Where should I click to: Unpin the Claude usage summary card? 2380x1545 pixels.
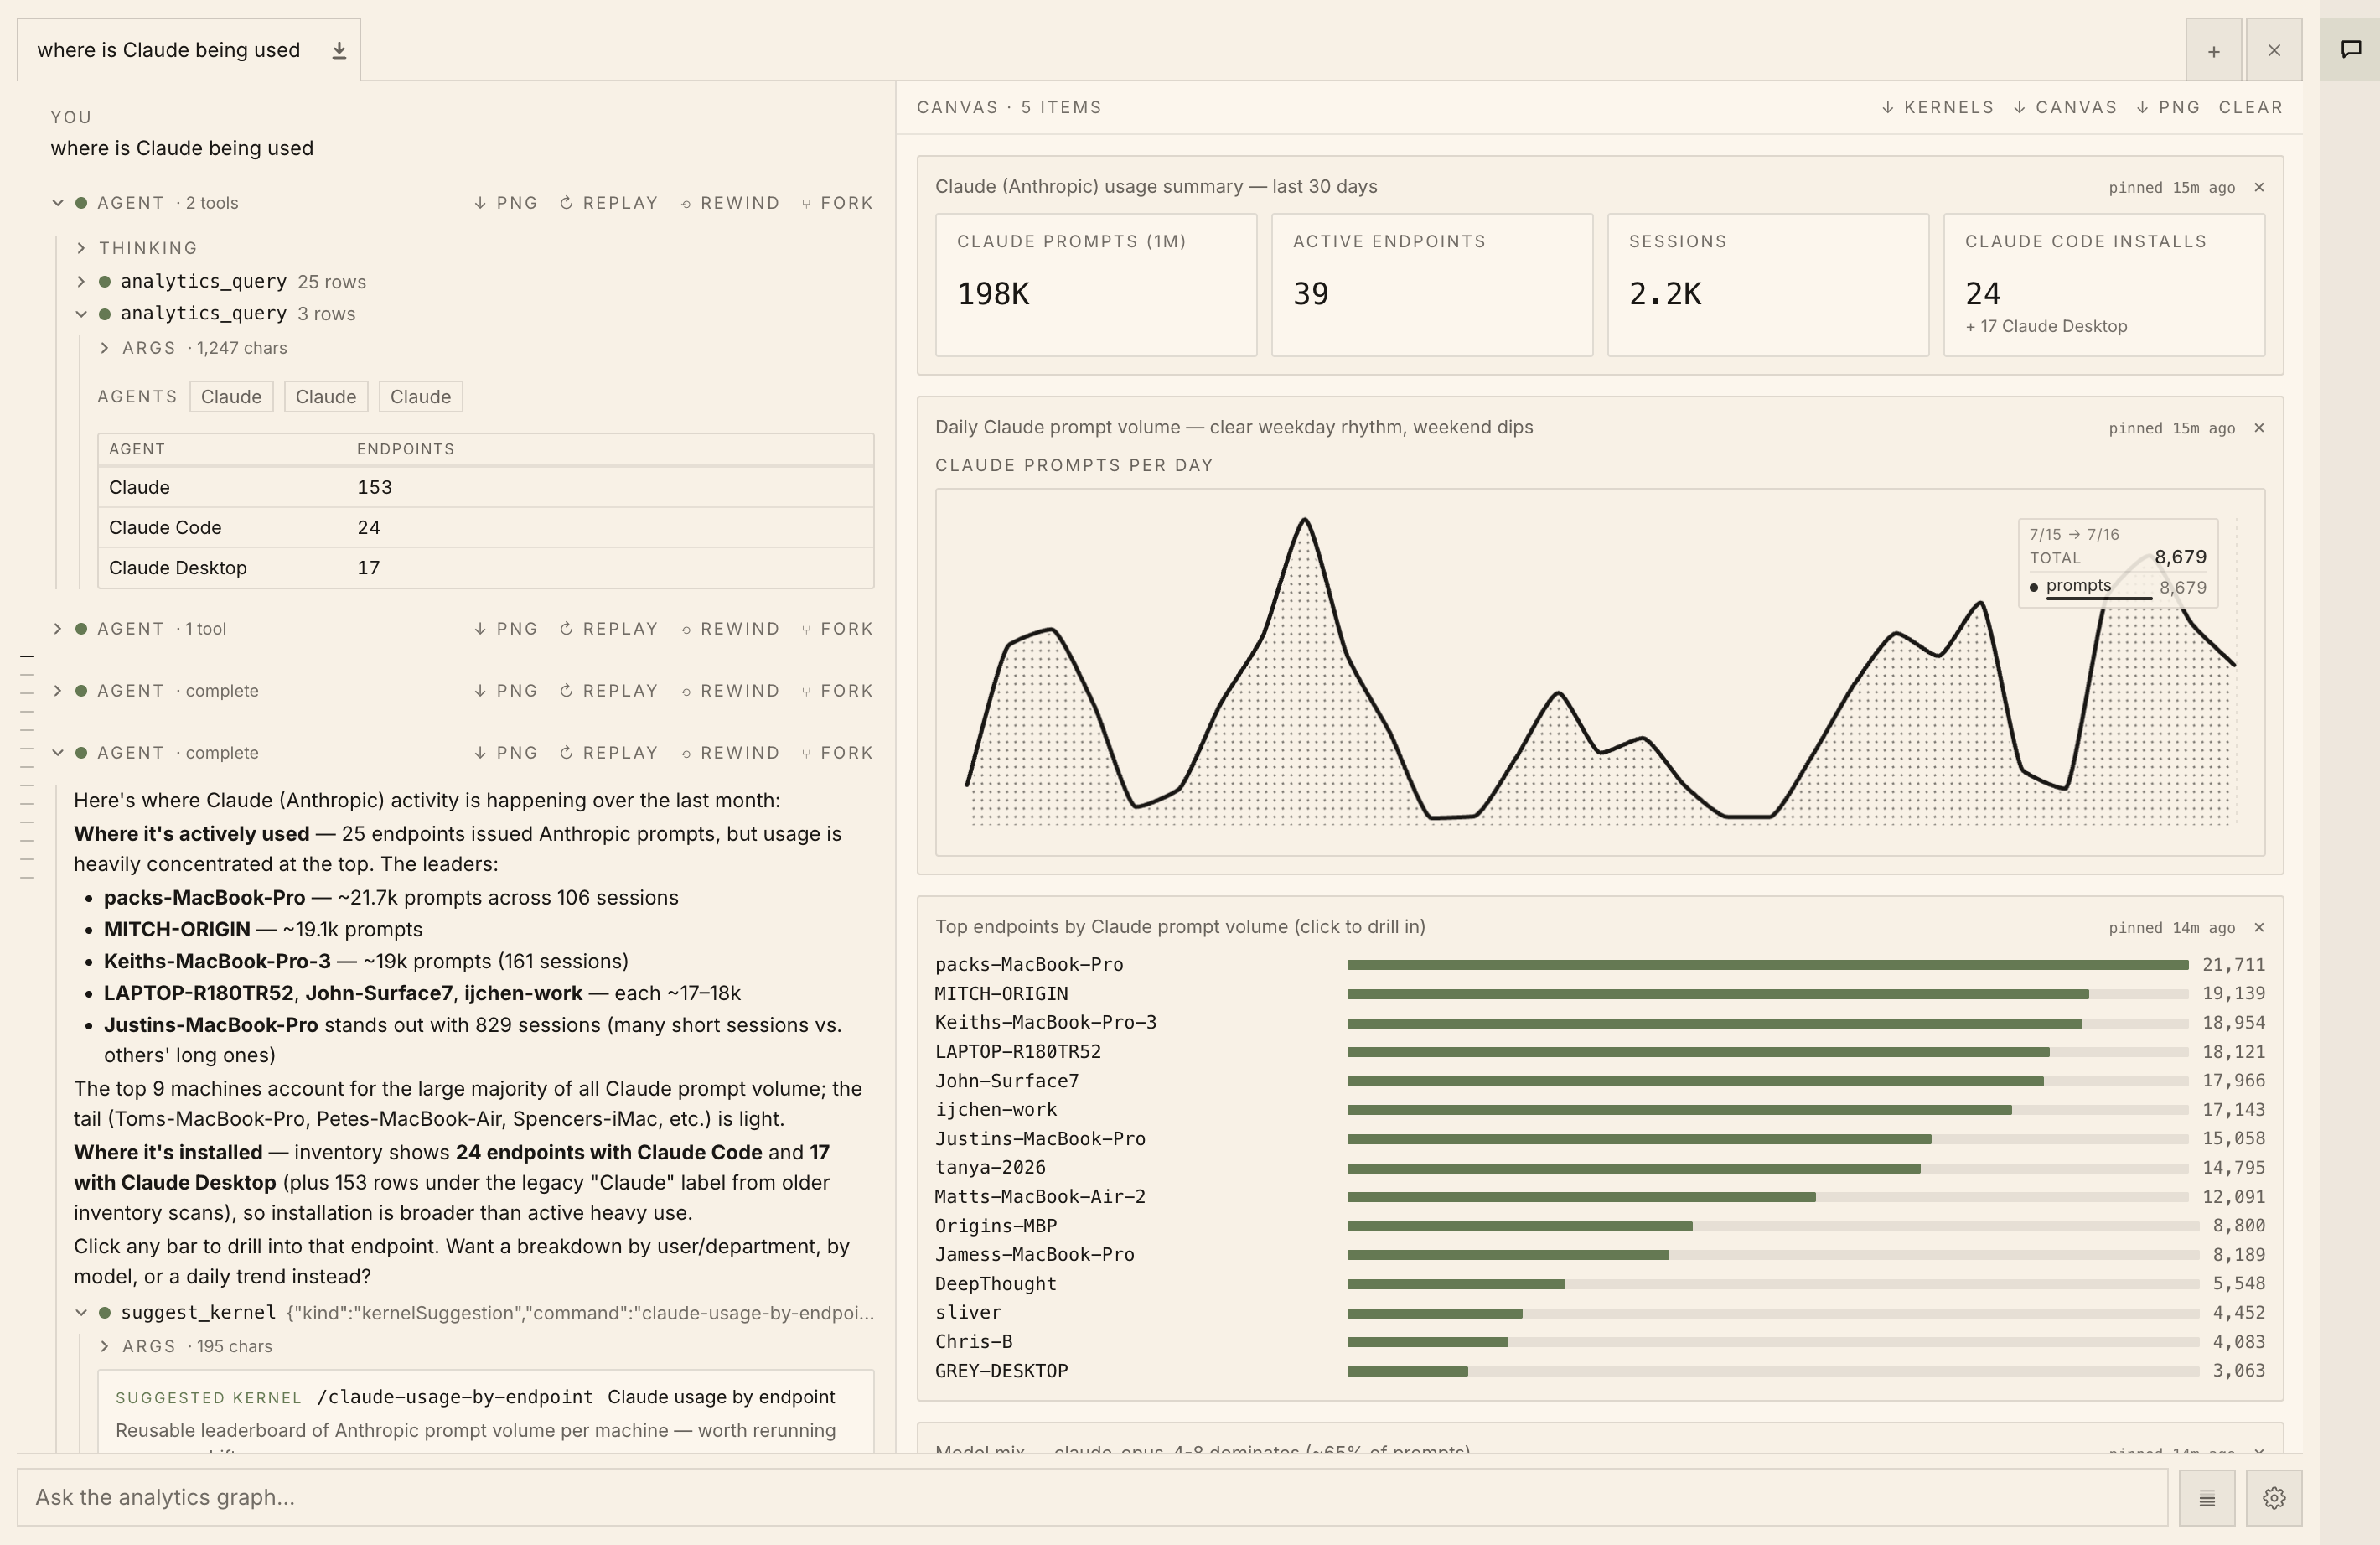tap(2259, 187)
